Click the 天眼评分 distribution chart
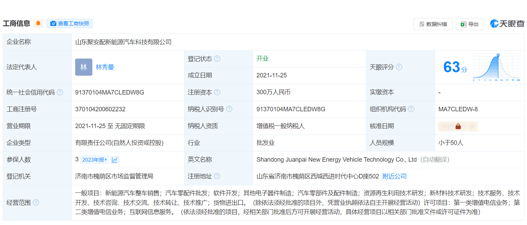 [496, 67]
